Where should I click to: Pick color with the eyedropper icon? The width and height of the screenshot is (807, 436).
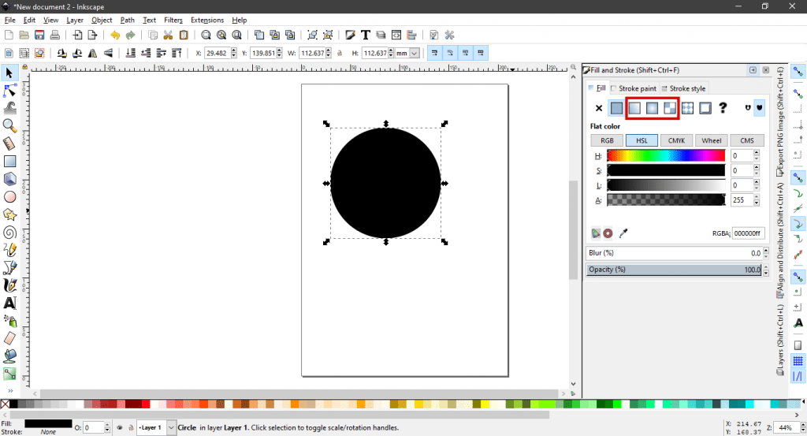click(623, 233)
